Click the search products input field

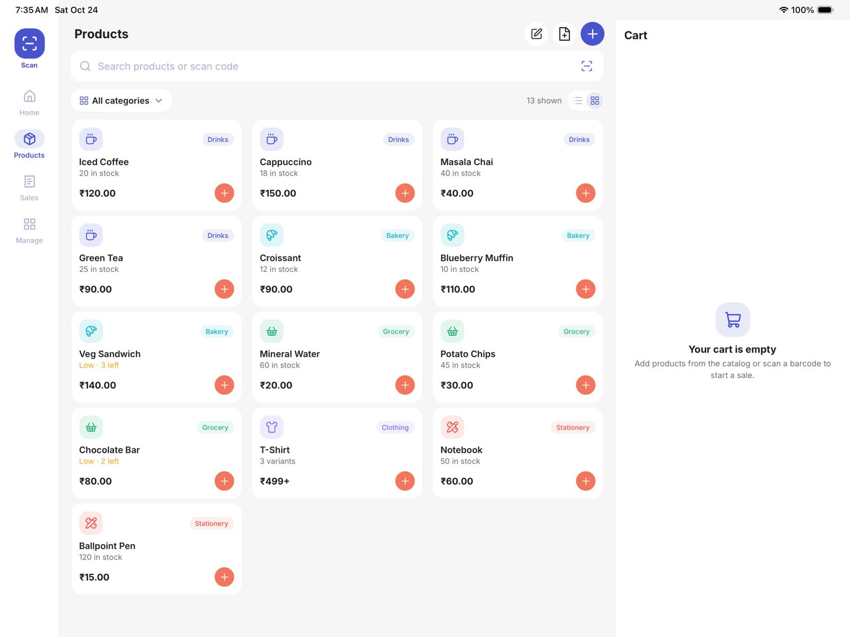(x=337, y=66)
